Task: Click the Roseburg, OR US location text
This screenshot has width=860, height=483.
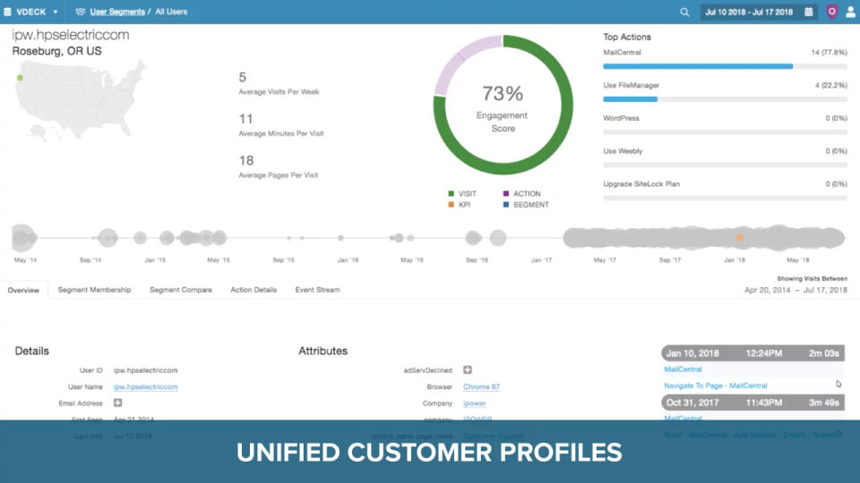Action: [x=57, y=51]
